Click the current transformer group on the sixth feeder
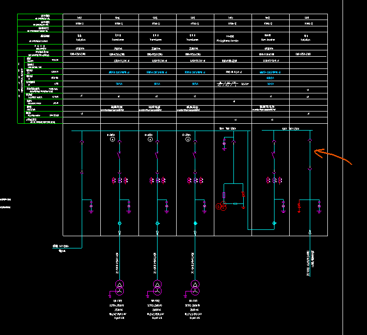The height and width of the screenshot is (335, 367). tap(274, 180)
